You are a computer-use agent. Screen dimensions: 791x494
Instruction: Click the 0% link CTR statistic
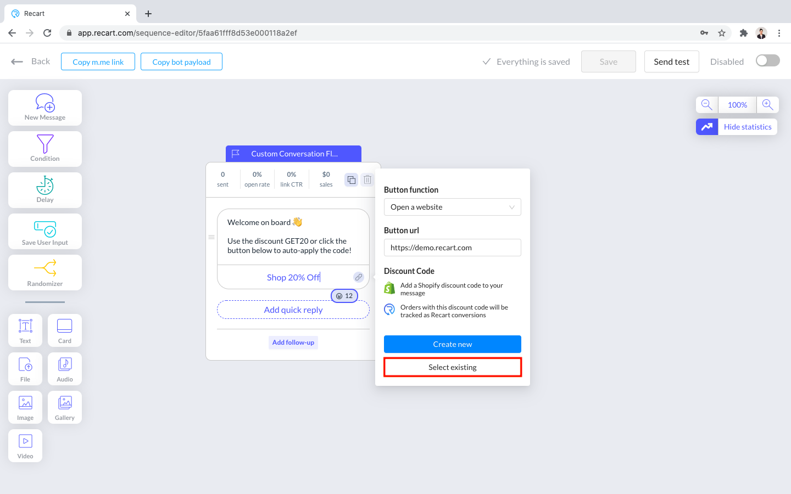click(292, 179)
